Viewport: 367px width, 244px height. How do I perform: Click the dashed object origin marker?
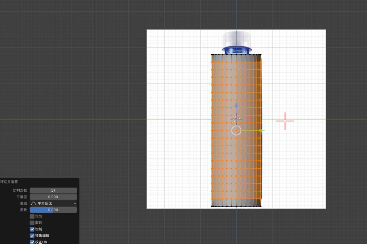237,119
